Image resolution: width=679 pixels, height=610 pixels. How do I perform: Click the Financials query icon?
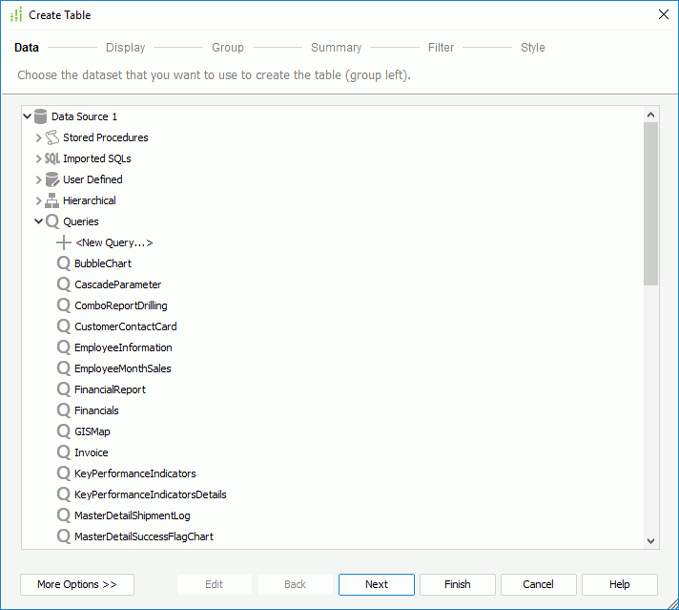[x=64, y=410]
